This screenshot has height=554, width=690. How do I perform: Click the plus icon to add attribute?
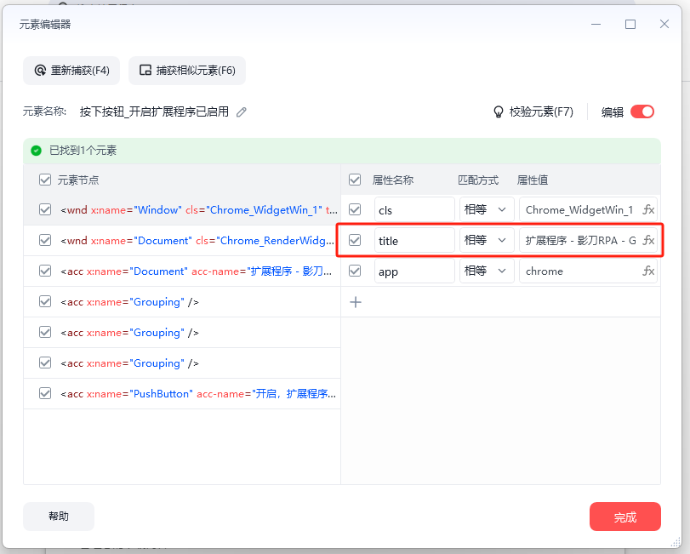(356, 302)
